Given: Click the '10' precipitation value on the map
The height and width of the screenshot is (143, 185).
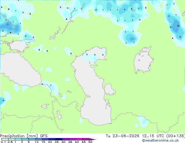Looking at the screenshot, I should click(x=178, y=26).
